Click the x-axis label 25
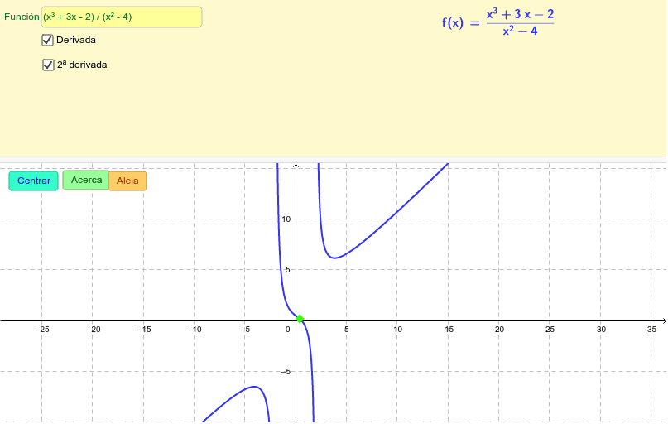 [550, 330]
